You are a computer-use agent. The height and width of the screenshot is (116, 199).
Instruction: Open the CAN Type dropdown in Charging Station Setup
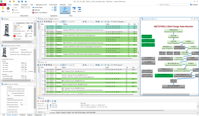(27, 50)
